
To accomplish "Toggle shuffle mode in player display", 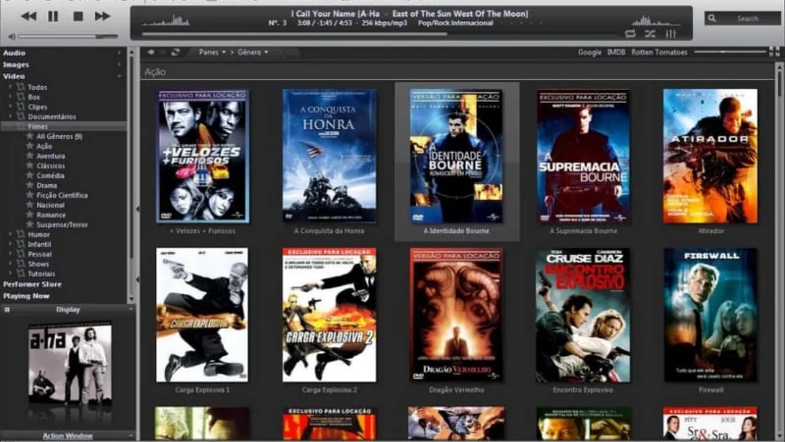I will [650, 34].
